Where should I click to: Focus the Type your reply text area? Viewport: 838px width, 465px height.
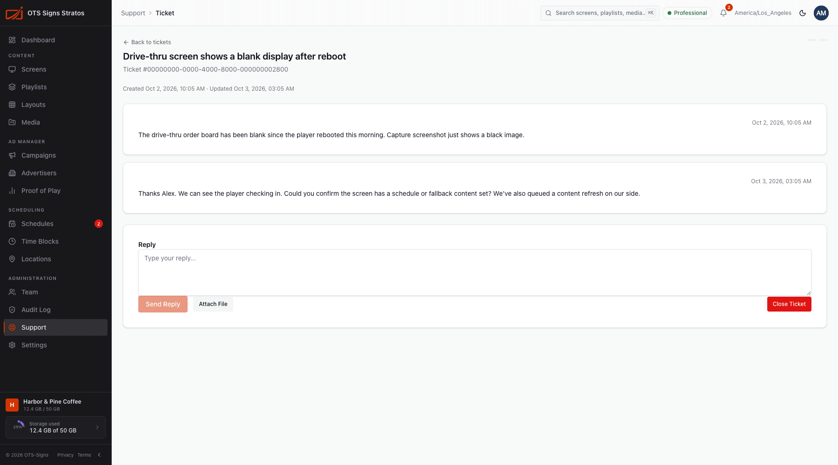coord(475,272)
